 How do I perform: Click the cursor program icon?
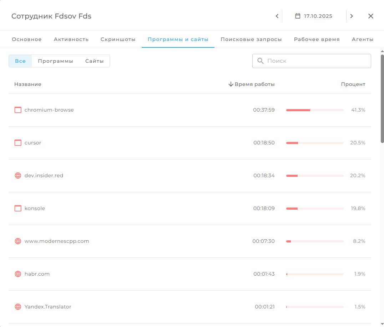click(18, 143)
